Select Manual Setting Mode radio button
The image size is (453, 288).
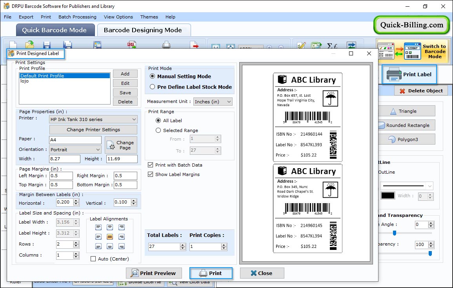[x=152, y=76]
